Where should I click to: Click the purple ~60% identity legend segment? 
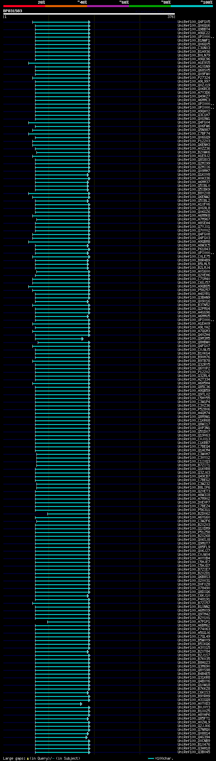(108, 6)
